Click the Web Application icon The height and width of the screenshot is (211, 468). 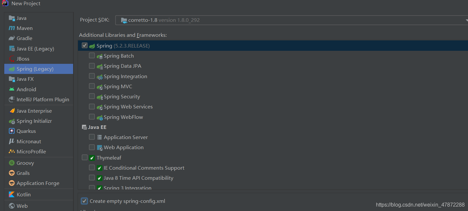100,148
